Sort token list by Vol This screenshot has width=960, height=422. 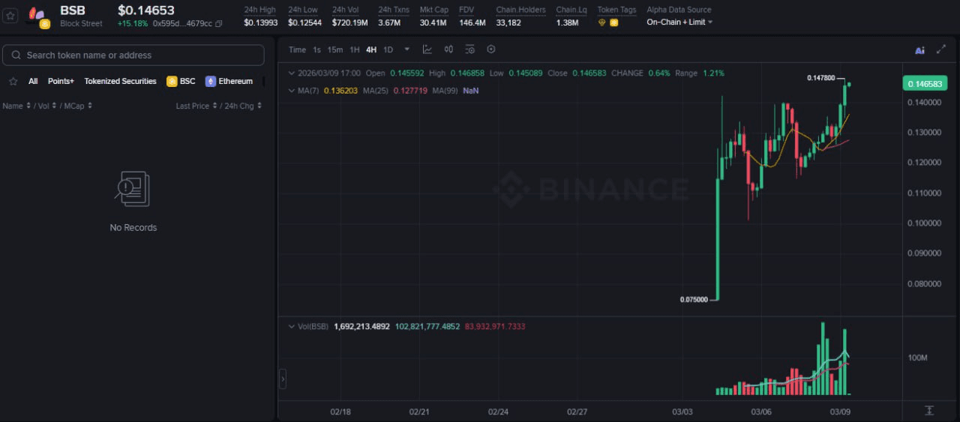coord(46,106)
